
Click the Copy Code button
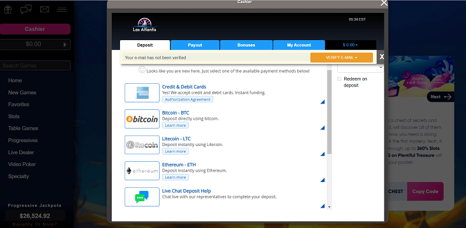[425, 191]
